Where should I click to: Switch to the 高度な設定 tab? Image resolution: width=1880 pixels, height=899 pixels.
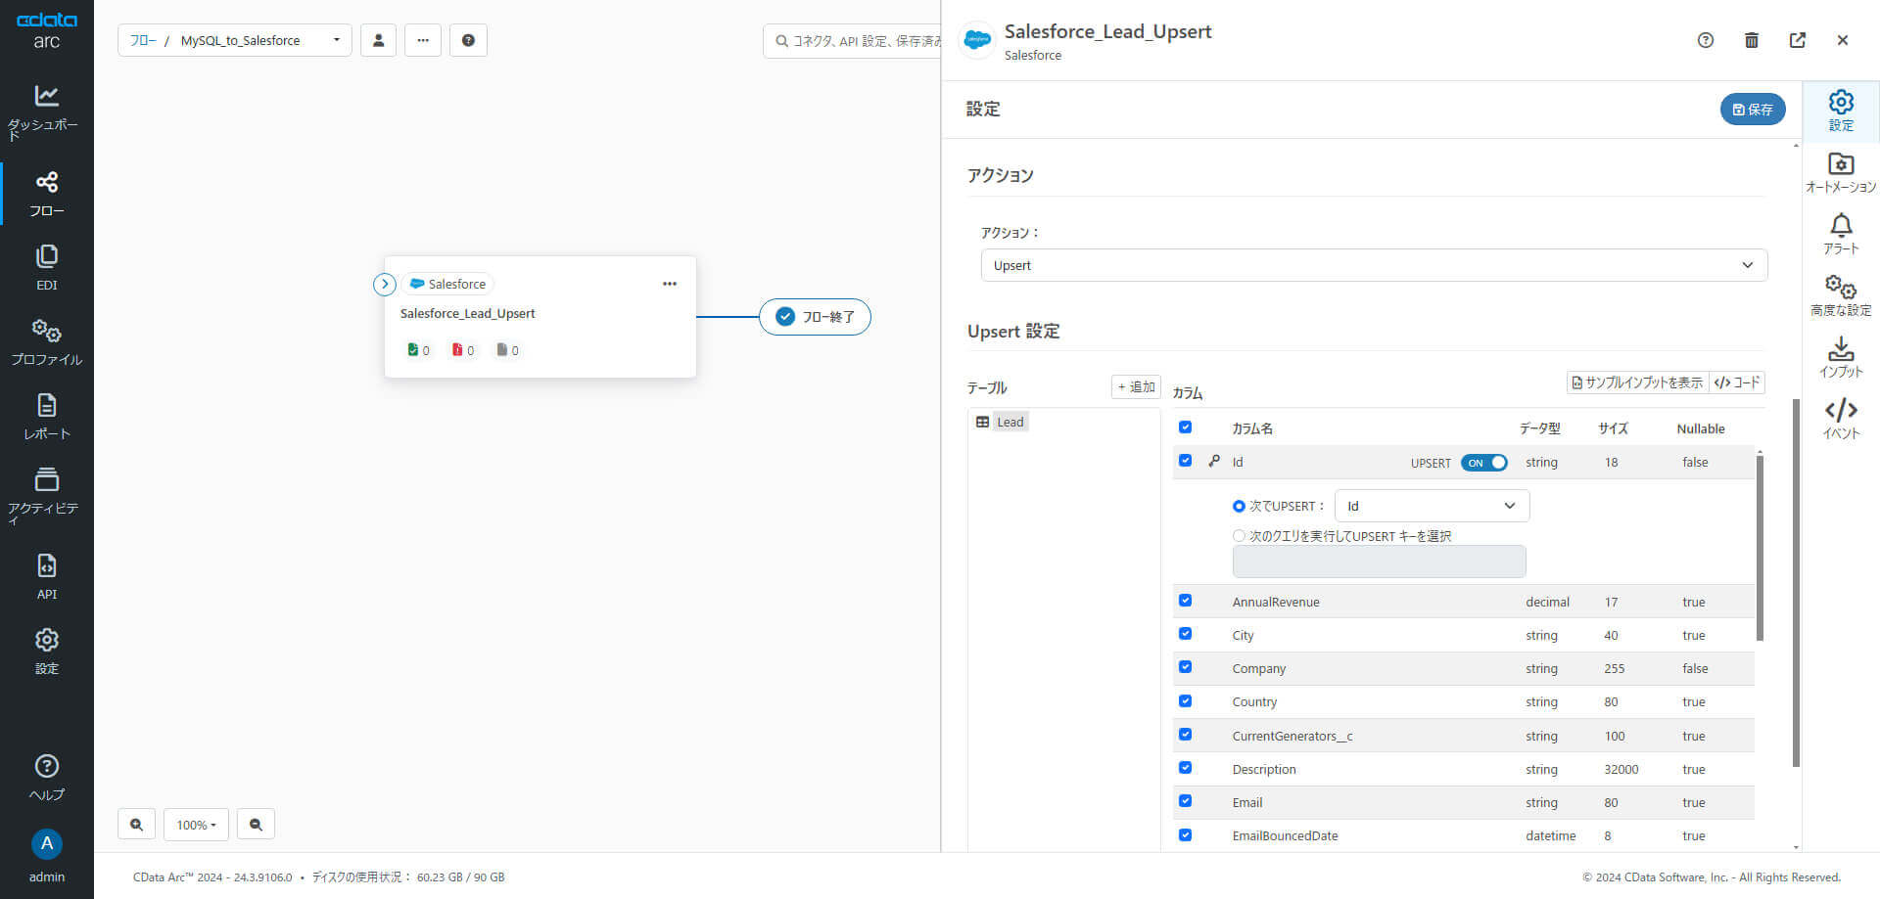(1841, 295)
